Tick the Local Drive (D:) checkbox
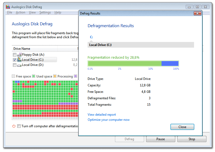This screenshot has height=152, width=215. (x=15, y=65)
